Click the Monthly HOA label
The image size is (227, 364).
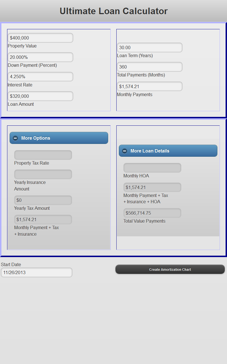pos(136,176)
